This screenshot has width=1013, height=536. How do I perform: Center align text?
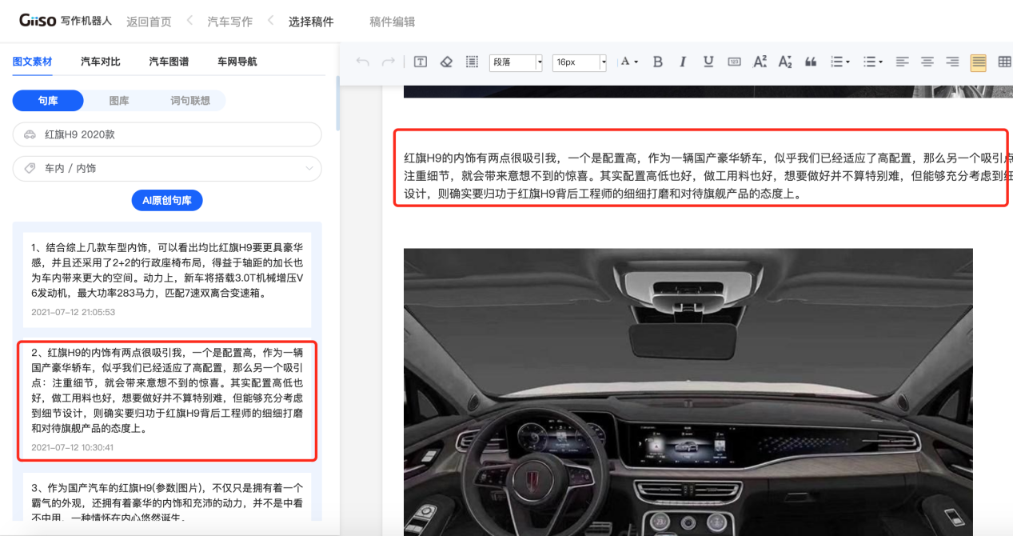[x=927, y=62]
